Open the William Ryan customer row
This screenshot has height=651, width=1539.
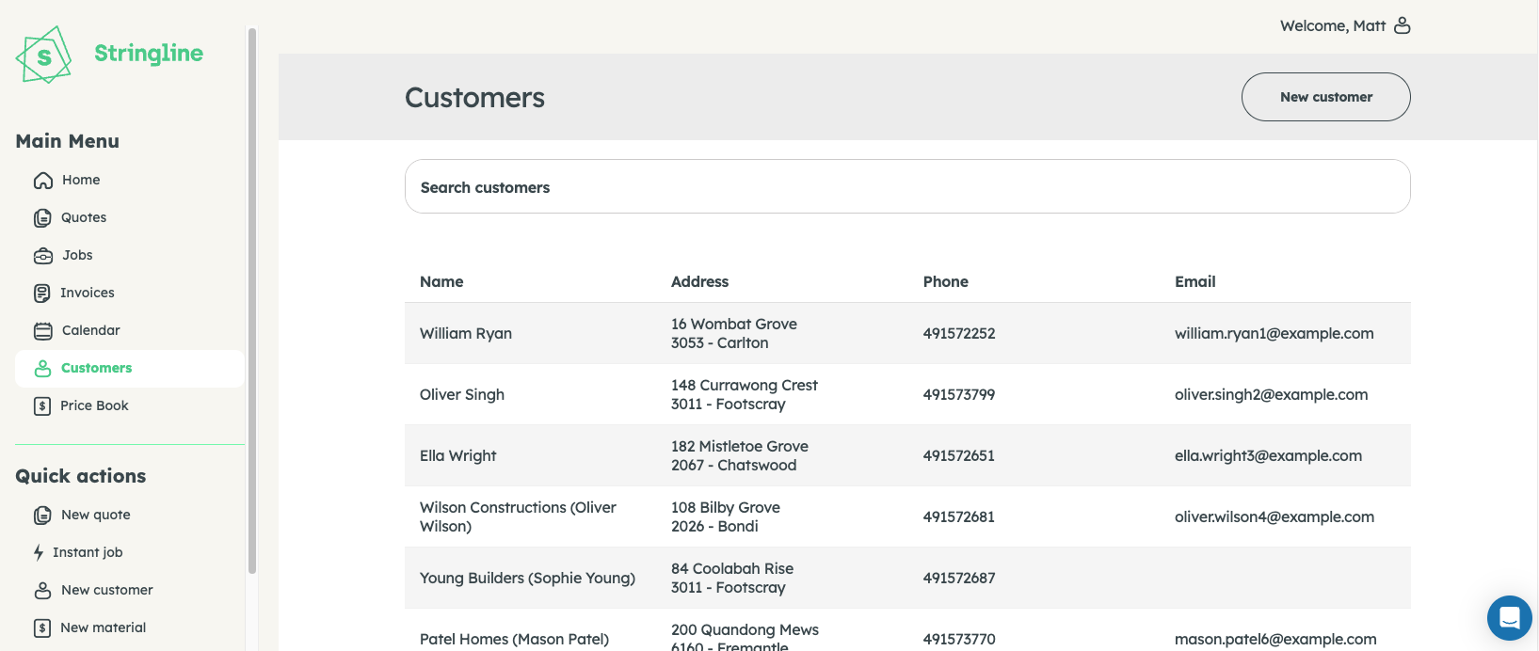coord(907,333)
